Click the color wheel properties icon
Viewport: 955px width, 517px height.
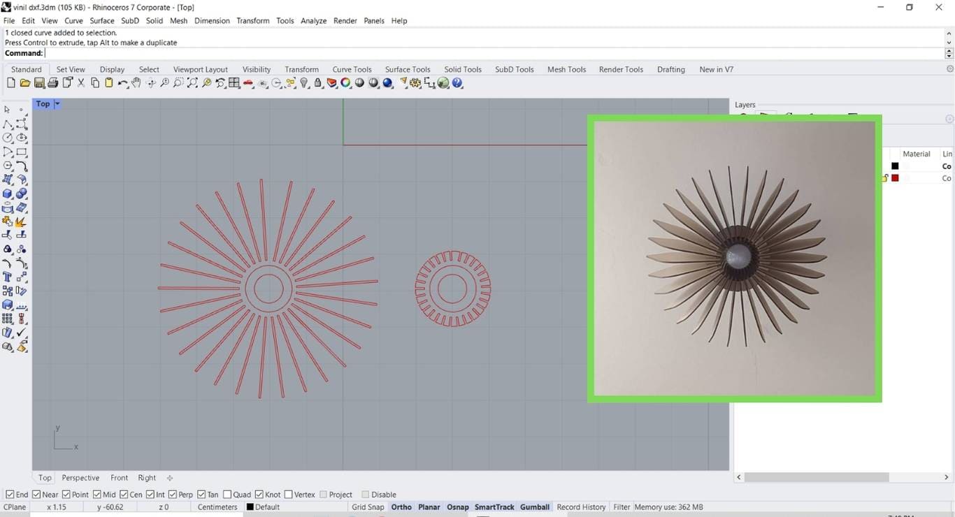coord(346,83)
